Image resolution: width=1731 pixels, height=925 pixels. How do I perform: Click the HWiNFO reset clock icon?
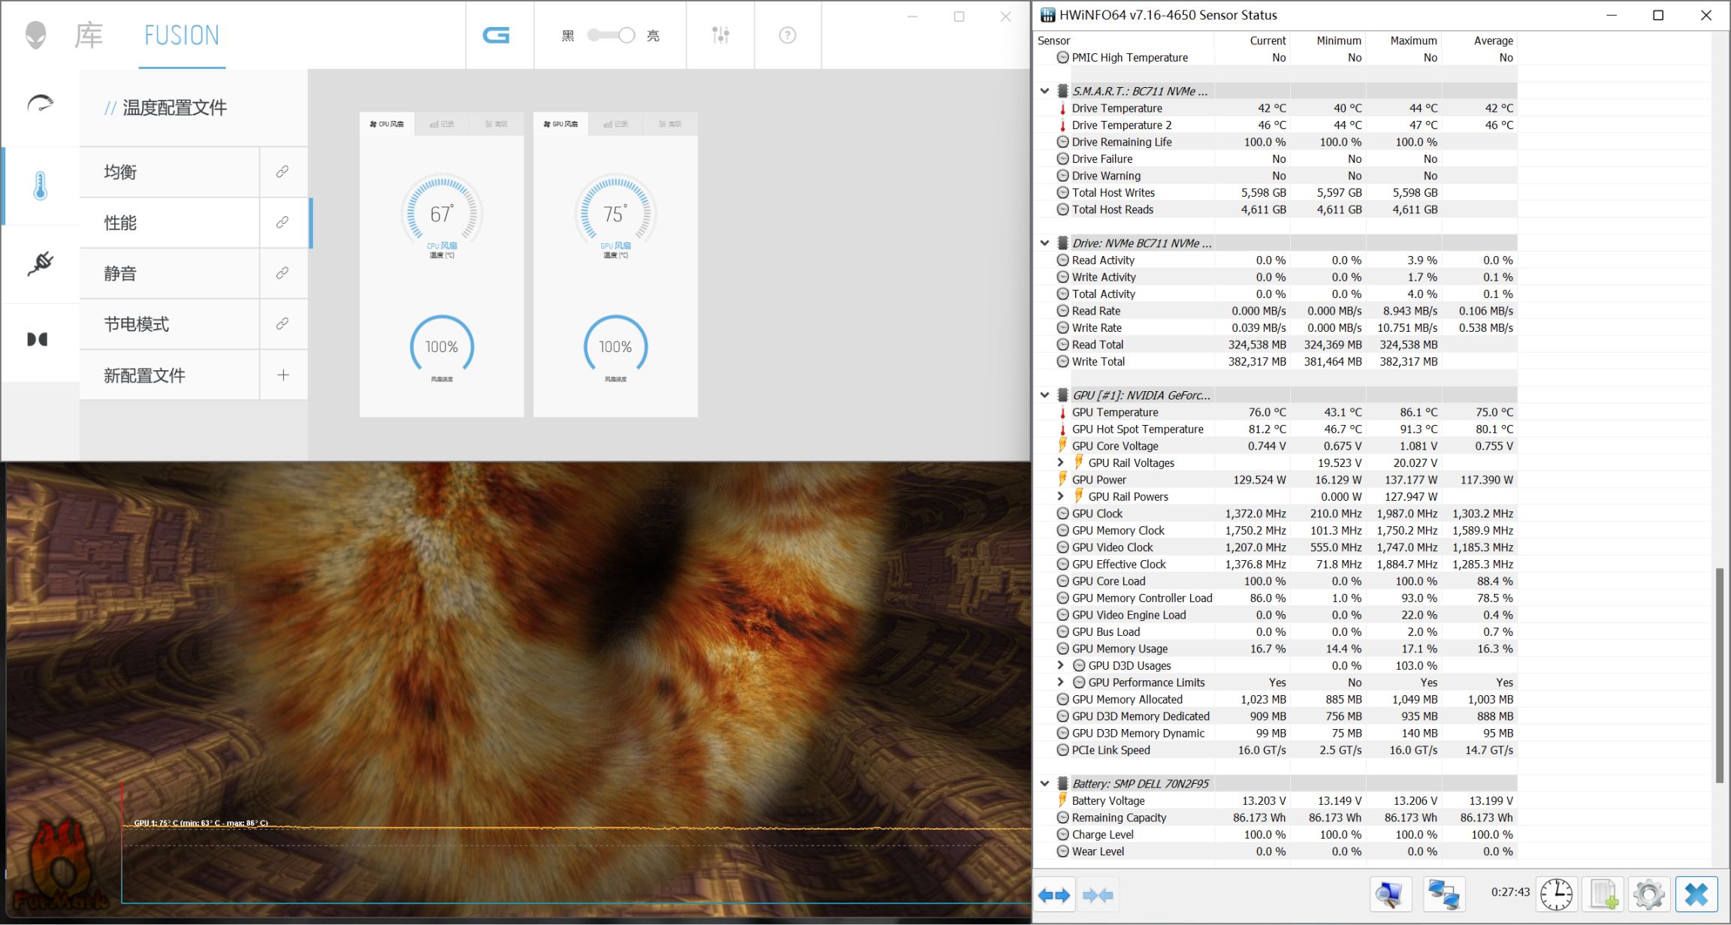pyautogui.click(x=1556, y=895)
